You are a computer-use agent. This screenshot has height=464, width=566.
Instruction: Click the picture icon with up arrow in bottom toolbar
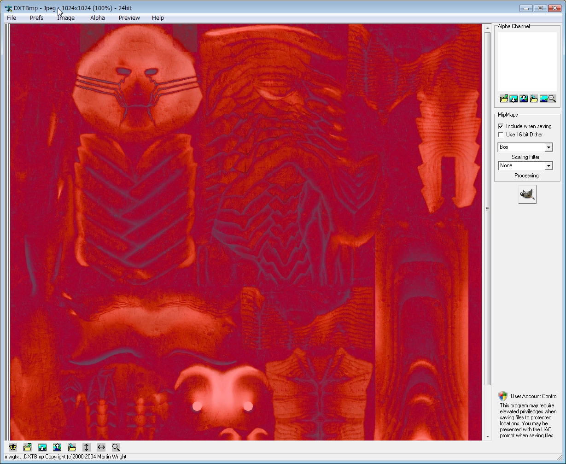click(x=57, y=447)
